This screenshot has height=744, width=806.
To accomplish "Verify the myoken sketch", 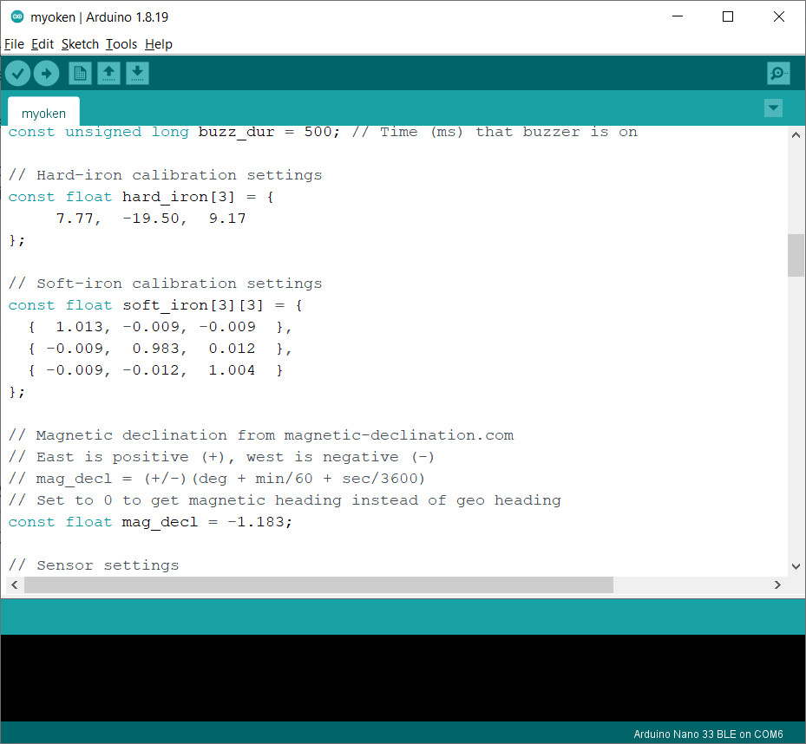I will click(x=17, y=73).
